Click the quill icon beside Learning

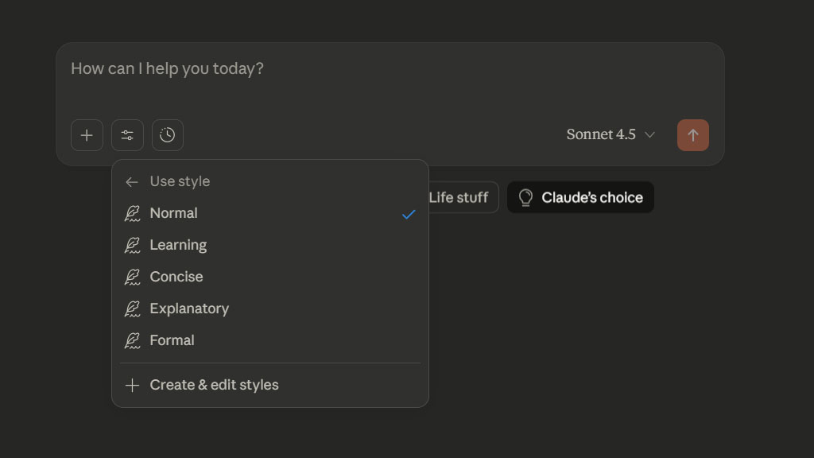132,246
